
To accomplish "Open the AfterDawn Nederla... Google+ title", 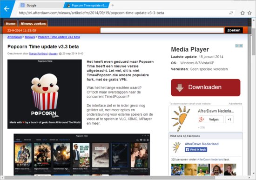I will (216, 111).
